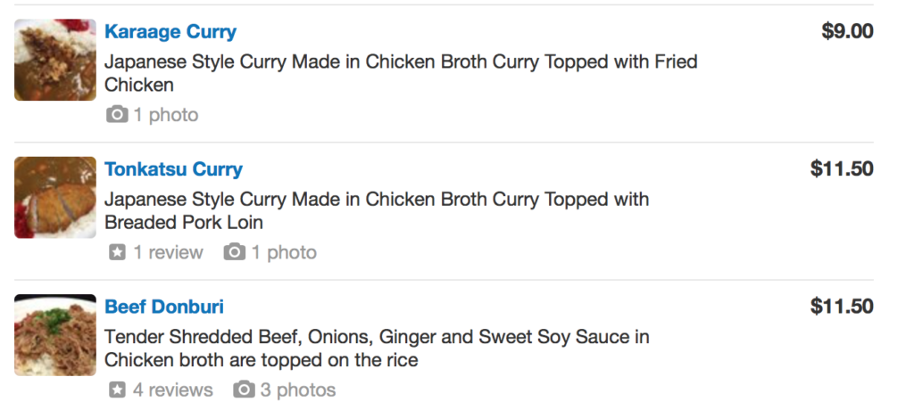Image resolution: width=914 pixels, height=410 pixels.
Task: Click the camera icon beside 3 photos
Action: pyautogui.click(x=243, y=390)
